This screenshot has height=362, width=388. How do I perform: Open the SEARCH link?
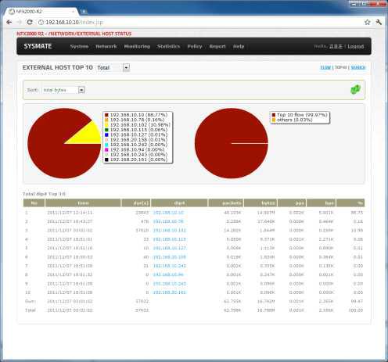(x=358, y=67)
